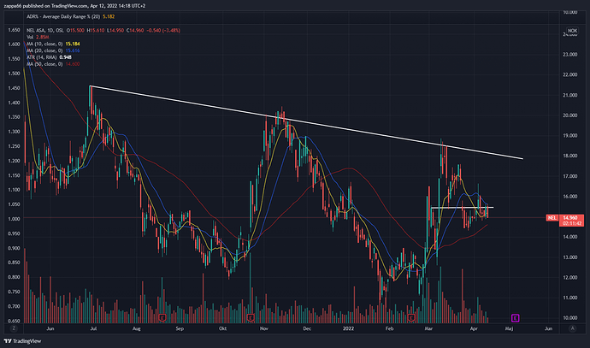590x348 pixels.
Task: Select the short horizontal white line near 15.500
Action: point(462,207)
